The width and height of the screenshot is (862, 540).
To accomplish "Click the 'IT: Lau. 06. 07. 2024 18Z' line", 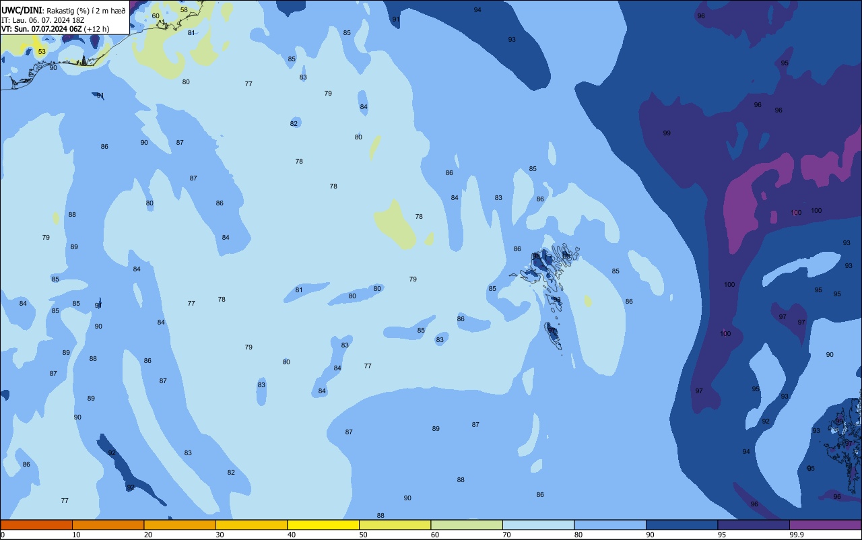I will click(x=44, y=20).
